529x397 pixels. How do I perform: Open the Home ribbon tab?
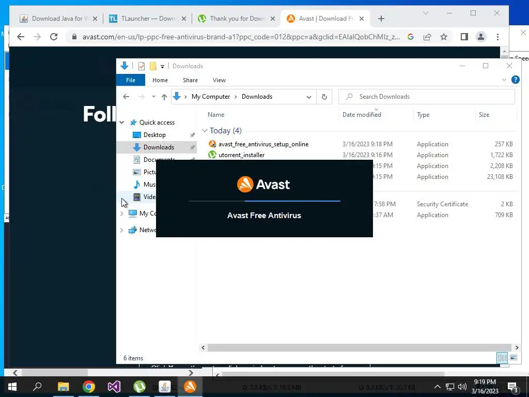160,80
